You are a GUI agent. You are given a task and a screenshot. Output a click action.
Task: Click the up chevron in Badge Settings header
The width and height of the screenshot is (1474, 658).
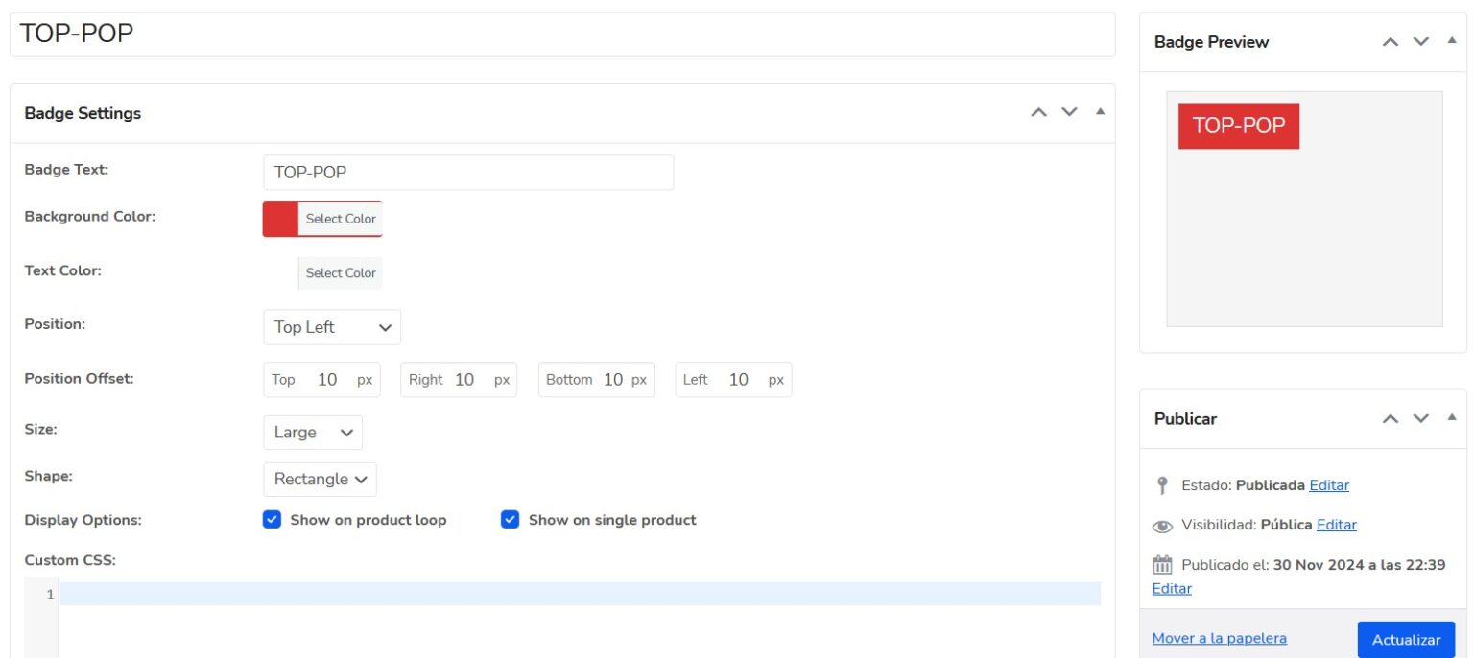1038,112
